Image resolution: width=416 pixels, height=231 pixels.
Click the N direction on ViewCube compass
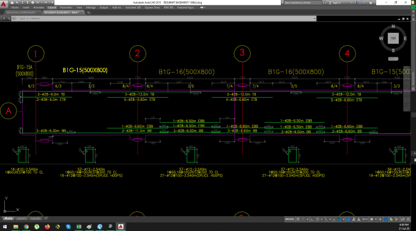coord(393,26)
